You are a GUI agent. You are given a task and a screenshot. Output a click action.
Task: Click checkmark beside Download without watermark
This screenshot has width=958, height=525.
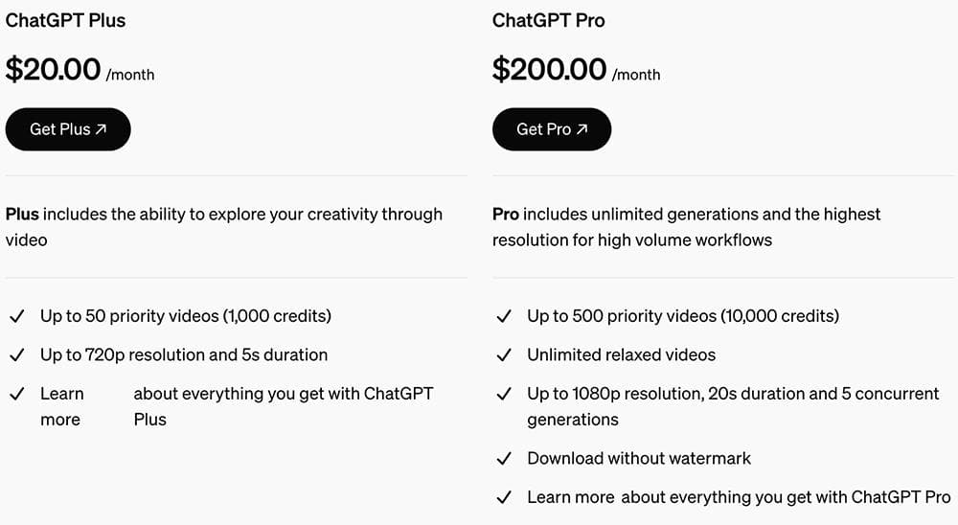click(504, 459)
